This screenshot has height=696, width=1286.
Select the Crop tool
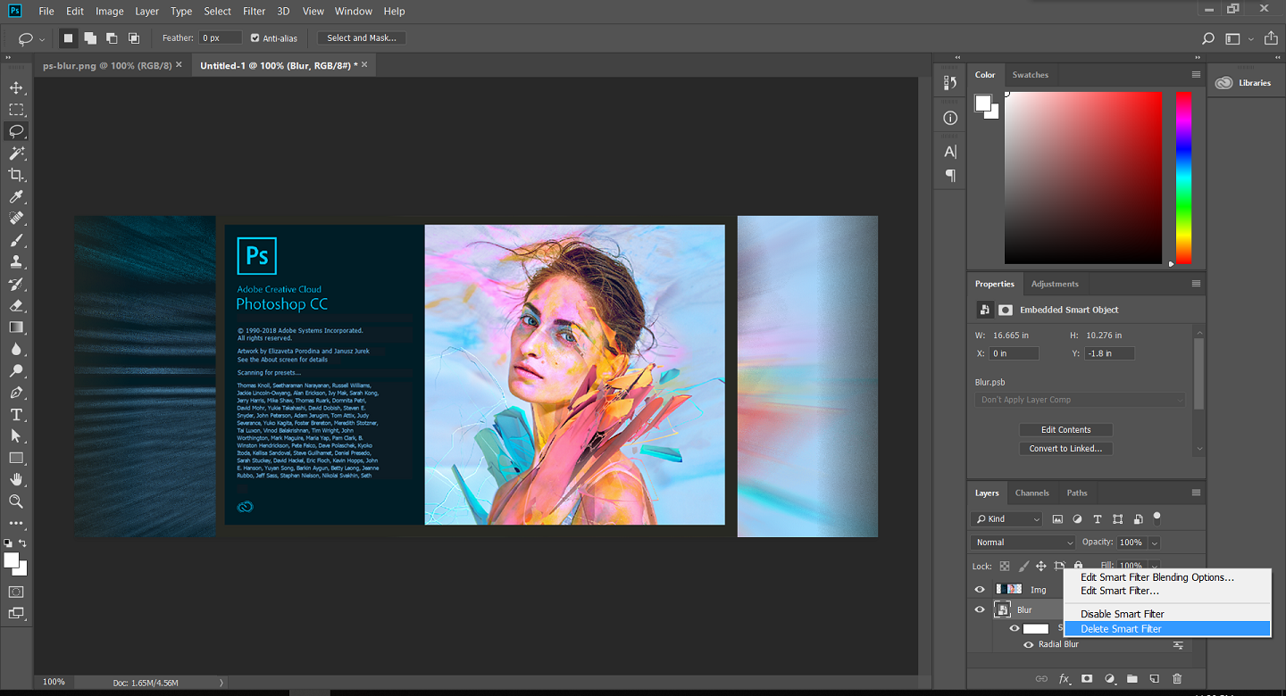(x=16, y=175)
